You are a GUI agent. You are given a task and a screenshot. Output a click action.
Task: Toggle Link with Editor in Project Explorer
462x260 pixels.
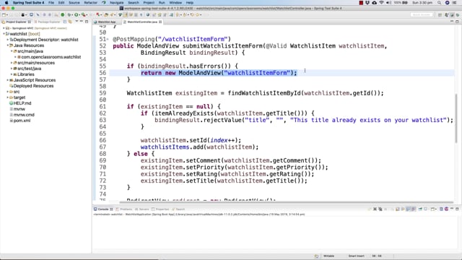pyautogui.click(x=70, y=22)
